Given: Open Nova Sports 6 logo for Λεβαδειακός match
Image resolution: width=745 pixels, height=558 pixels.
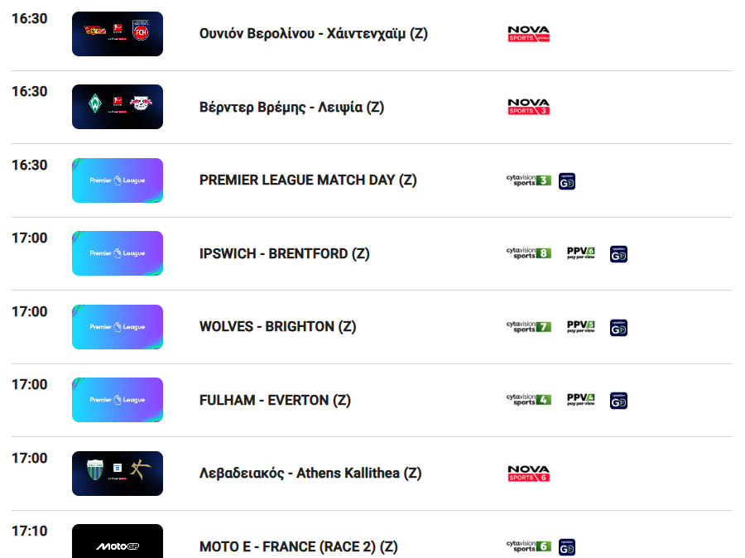Looking at the screenshot, I should (x=529, y=474).
